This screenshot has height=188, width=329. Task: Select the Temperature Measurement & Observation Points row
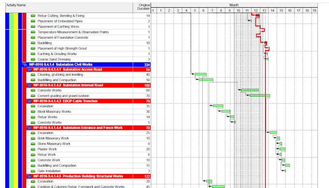coord(89,32)
